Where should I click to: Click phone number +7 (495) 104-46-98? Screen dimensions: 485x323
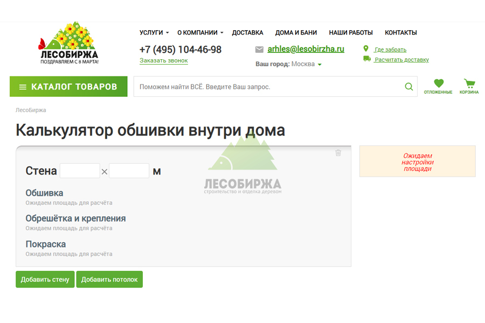point(181,50)
